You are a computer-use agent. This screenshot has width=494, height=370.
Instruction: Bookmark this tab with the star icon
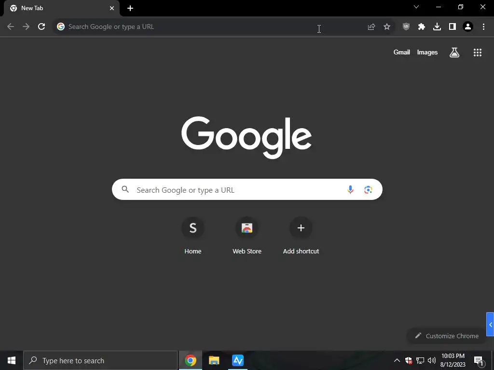point(387,27)
